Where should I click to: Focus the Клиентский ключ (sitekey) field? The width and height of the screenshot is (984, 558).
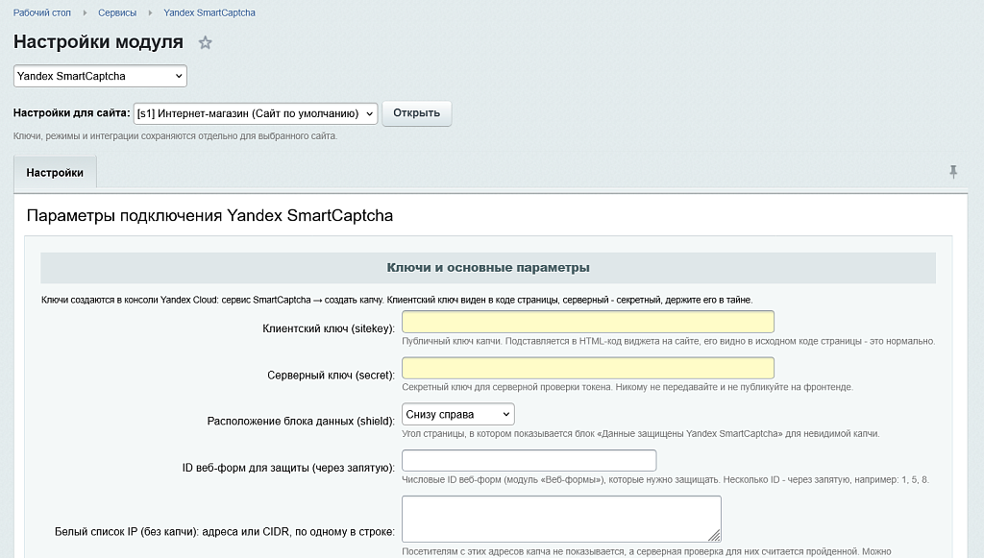588,322
